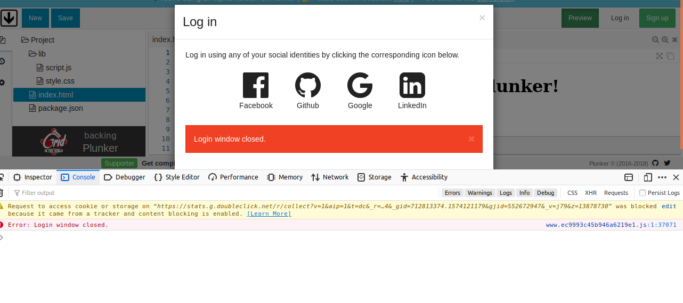Switch to the Storage tab
Viewport: 683px width, 303px height.
tap(375, 177)
